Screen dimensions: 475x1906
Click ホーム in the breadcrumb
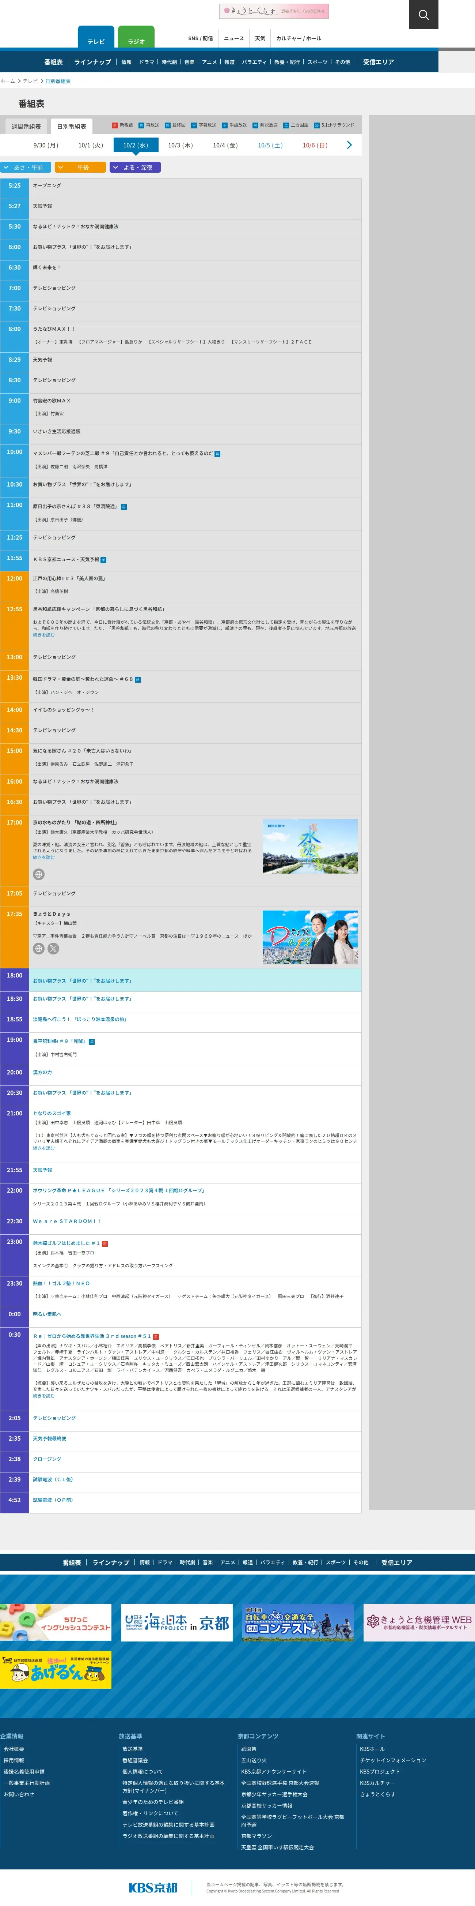(x=7, y=81)
